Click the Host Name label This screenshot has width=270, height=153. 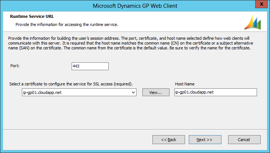(x=185, y=84)
